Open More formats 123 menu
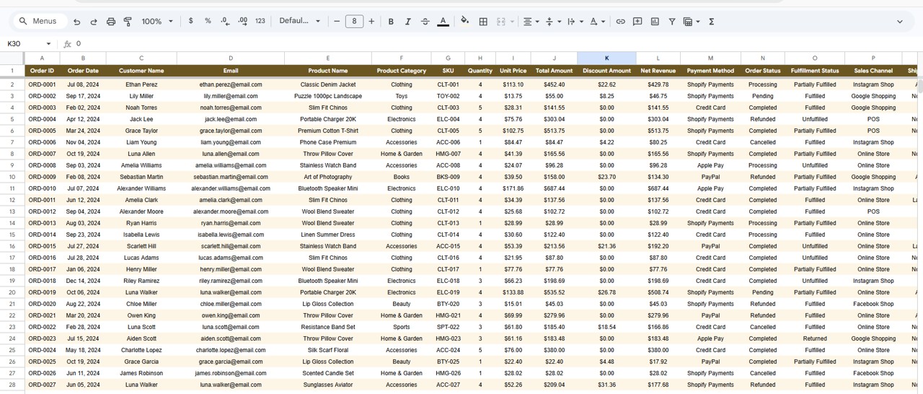The width and height of the screenshot is (923, 394). tap(260, 22)
